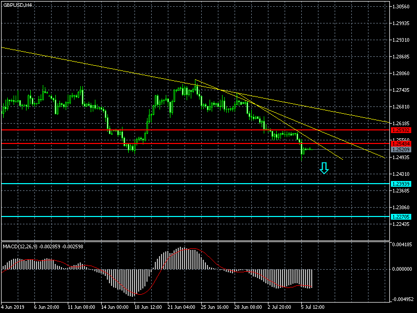
Task: Click the 14 Jun 00:00 time label
Action: coord(115,307)
